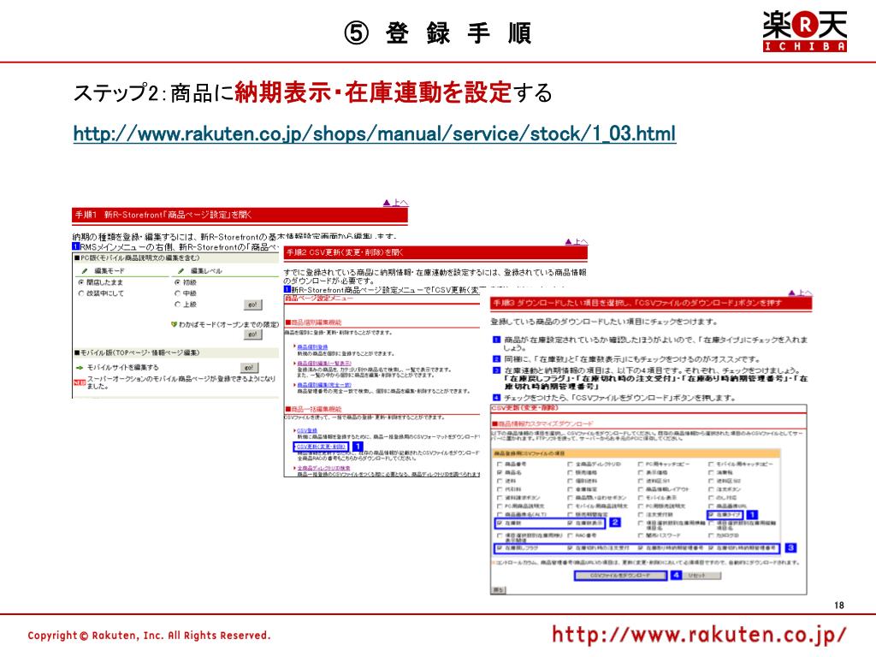Click the 上へ link above 手順1 header

395,203
